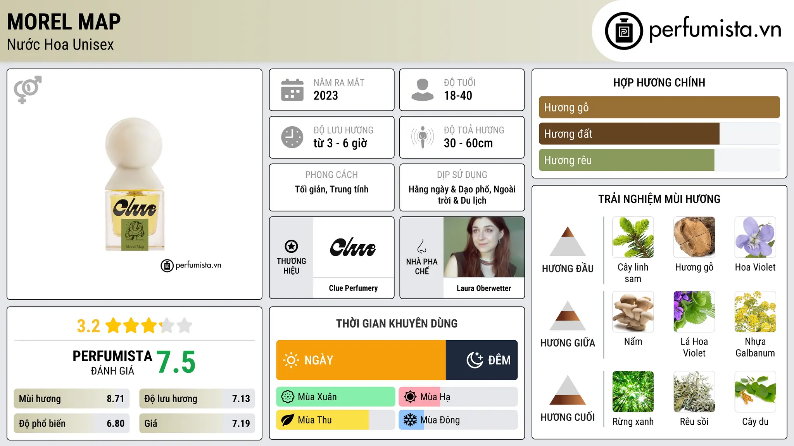Click the release year 2023 value
This screenshot has height=446, width=794.
(x=326, y=96)
